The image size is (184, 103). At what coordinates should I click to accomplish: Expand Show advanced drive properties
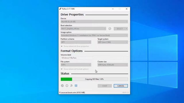coord(75,46)
